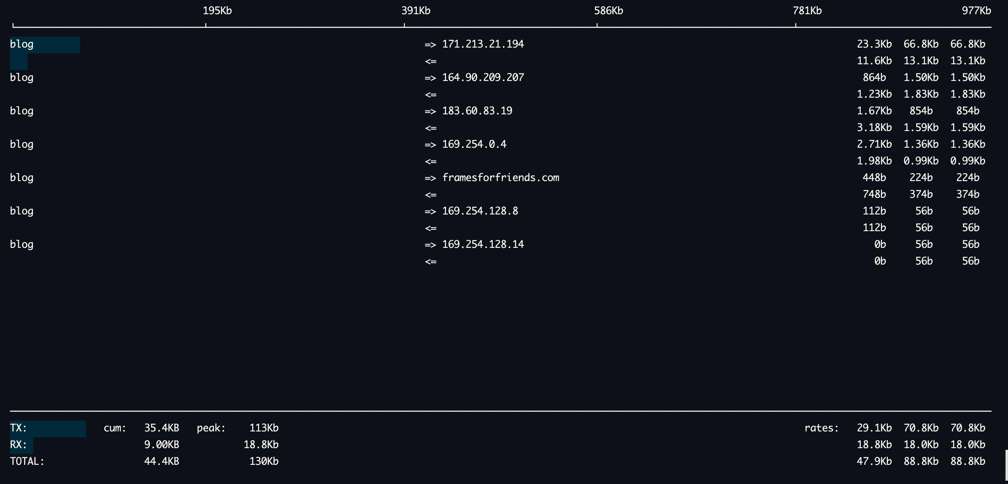Click the 169.254.128.14 destination
1008x484 pixels.
click(x=483, y=245)
